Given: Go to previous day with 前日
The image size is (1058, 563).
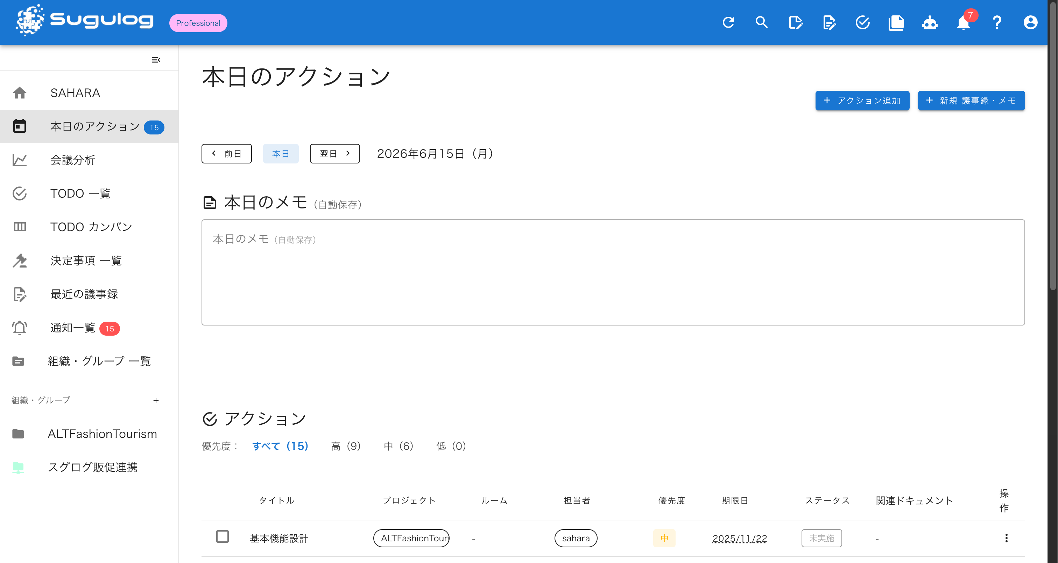Looking at the screenshot, I should tap(226, 153).
